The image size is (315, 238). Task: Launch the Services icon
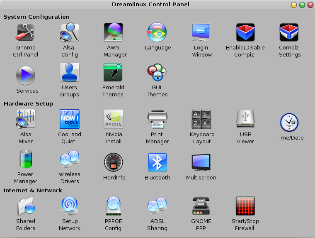(x=26, y=76)
